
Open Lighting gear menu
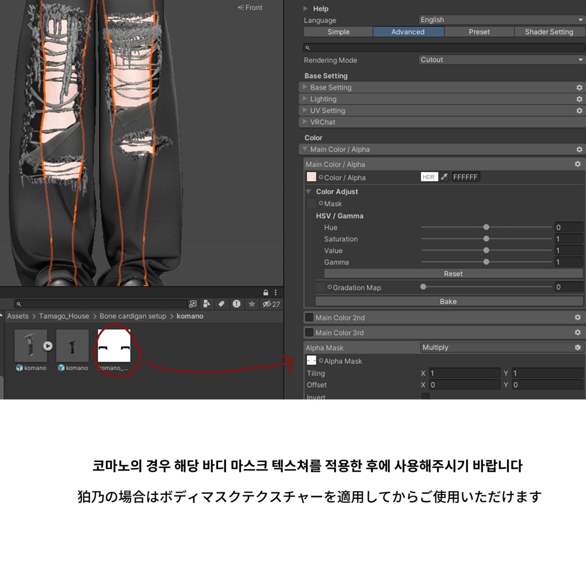(x=579, y=99)
